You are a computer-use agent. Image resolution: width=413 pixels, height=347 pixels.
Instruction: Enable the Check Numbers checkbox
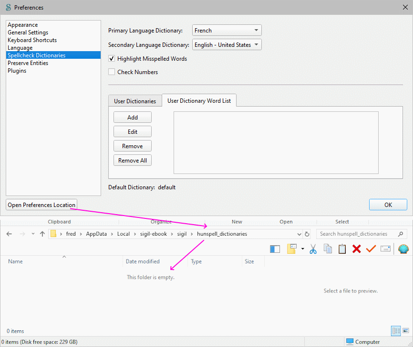click(112, 72)
